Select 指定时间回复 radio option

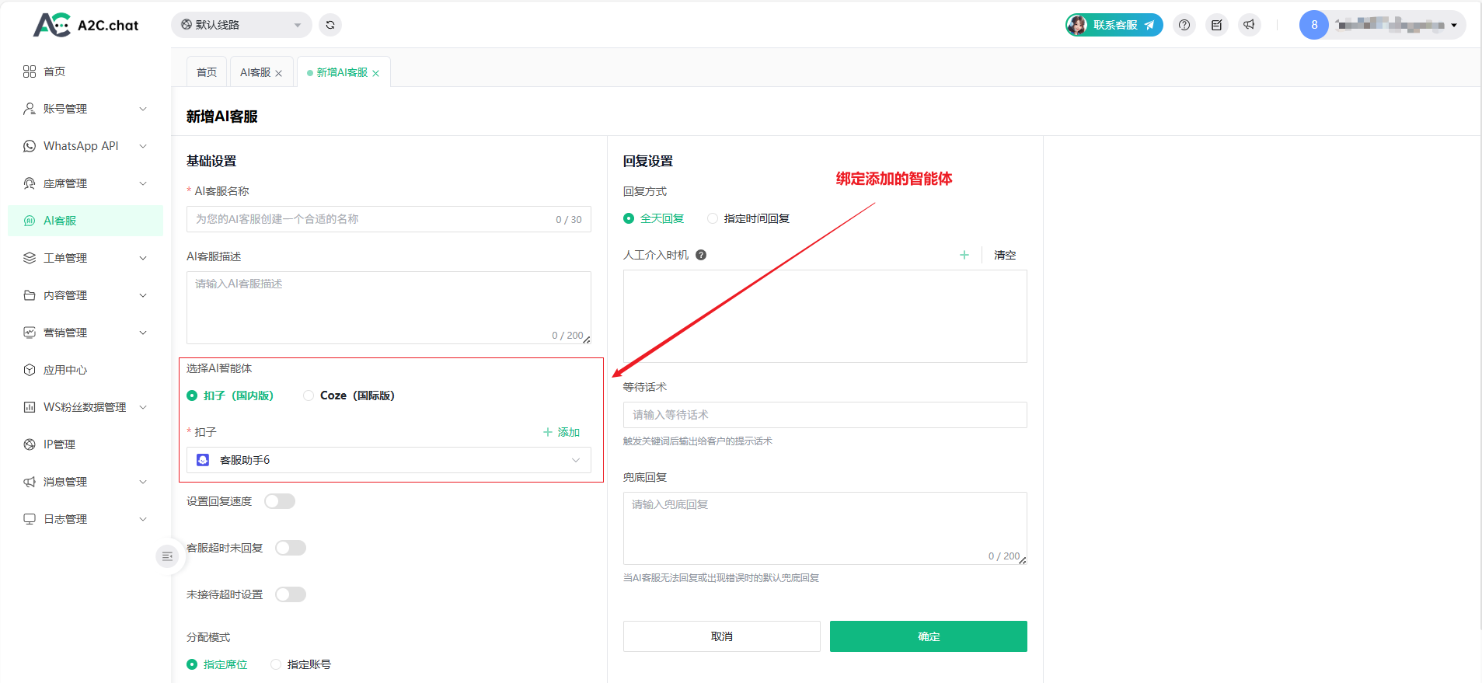713,218
